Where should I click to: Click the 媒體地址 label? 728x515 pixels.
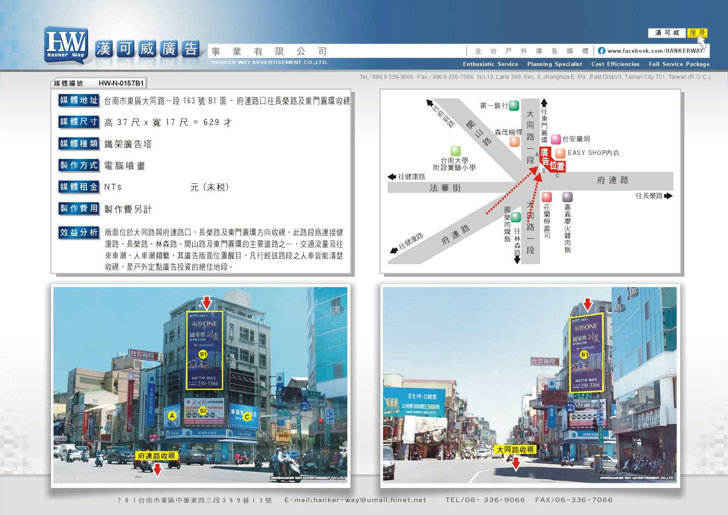pyautogui.click(x=79, y=100)
